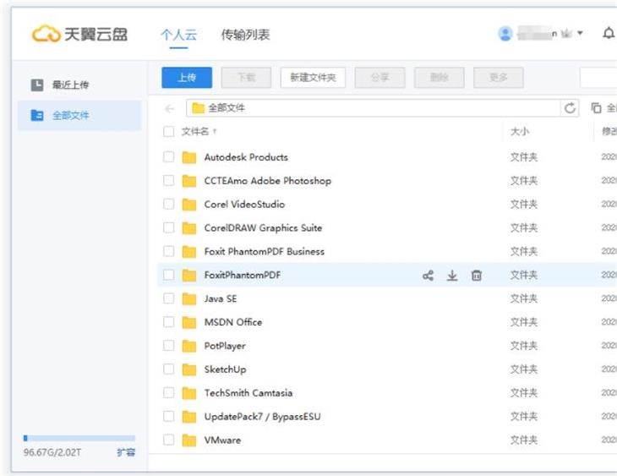Viewport: 617px width, 476px height.
Task: Click the Autodesk Products folder icon
Action: click(x=189, y=157)
